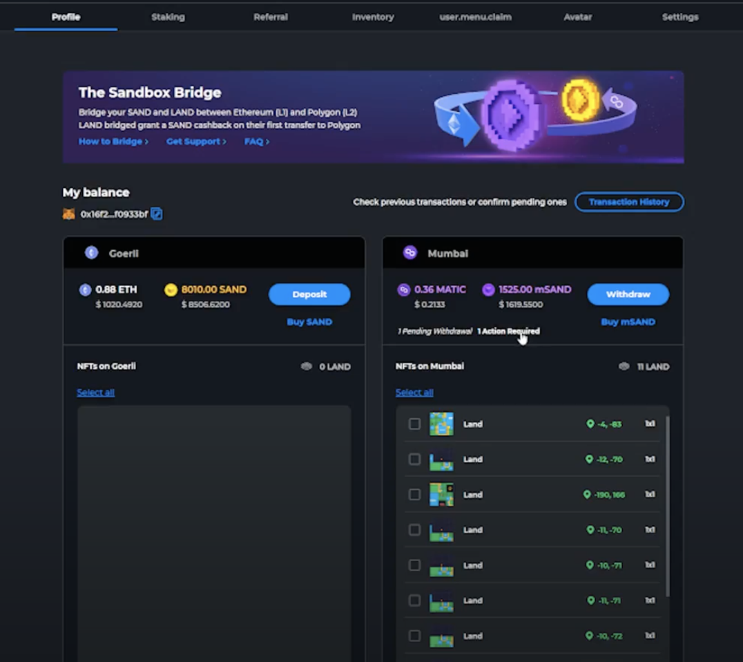Open Transaction History
This screenshot has width=743, height=662.
click(x=629, y=202)
